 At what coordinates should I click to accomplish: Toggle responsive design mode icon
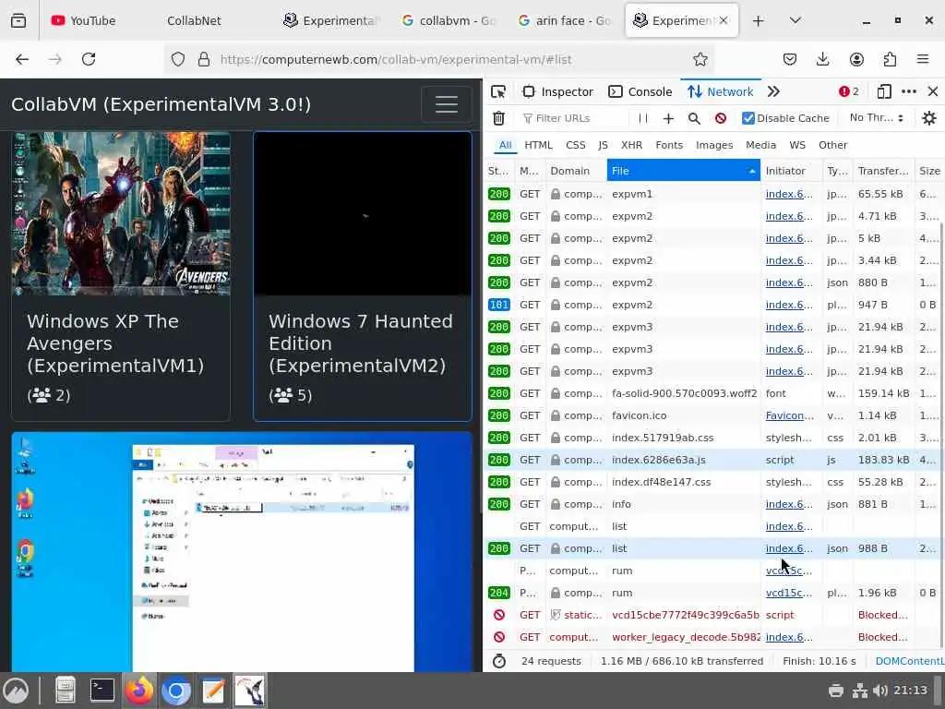point(883,91)
